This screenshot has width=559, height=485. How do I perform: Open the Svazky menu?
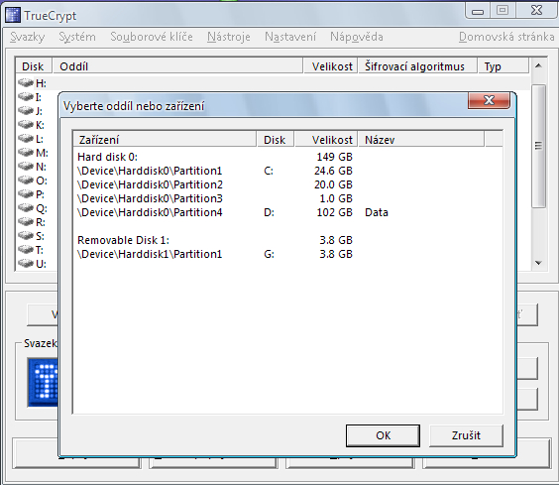[x=28, y=37]
